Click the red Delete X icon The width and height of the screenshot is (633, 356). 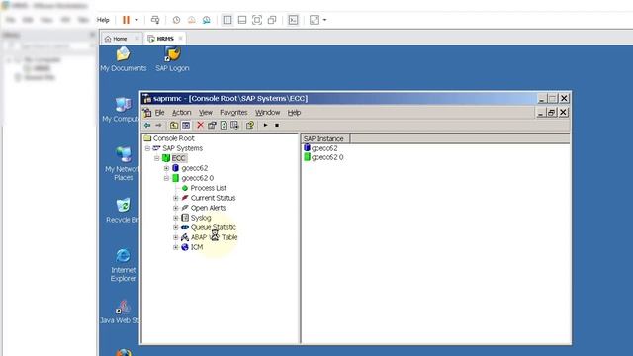pyautogui.click(x=200, y=126)
